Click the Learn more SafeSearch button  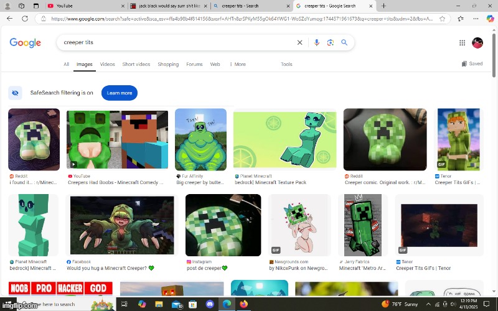120,93
